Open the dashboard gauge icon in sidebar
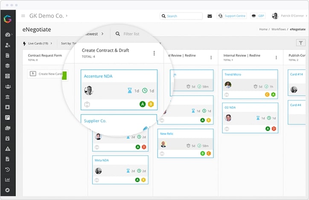This screenshot has width=309, height=200. 8,35
